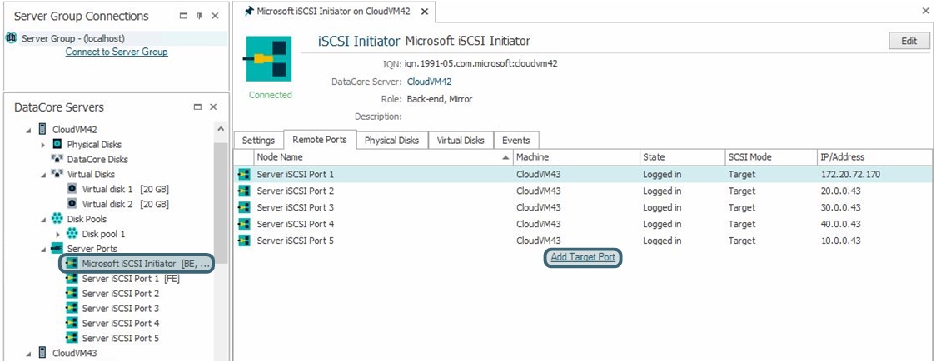Collapse the CloudVM42 server node
The width and height of the screenshot is (936, 362).
(x=30, y=130)
